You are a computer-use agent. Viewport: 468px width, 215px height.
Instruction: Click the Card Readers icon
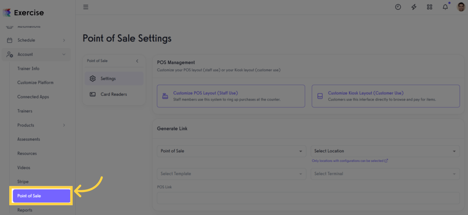[x=93, y=94]
